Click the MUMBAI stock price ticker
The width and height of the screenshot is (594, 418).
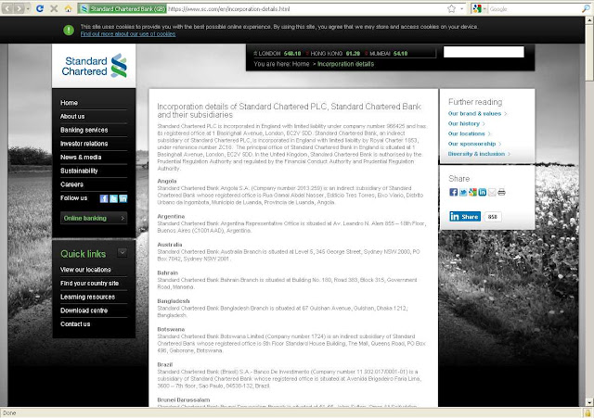386,54
